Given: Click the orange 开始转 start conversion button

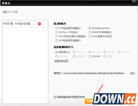Looking at the screenshot, I should click(89, 101).
